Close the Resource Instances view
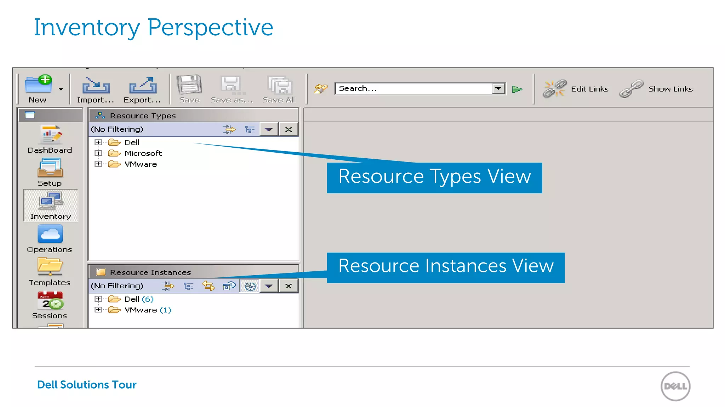 point(289,286)
